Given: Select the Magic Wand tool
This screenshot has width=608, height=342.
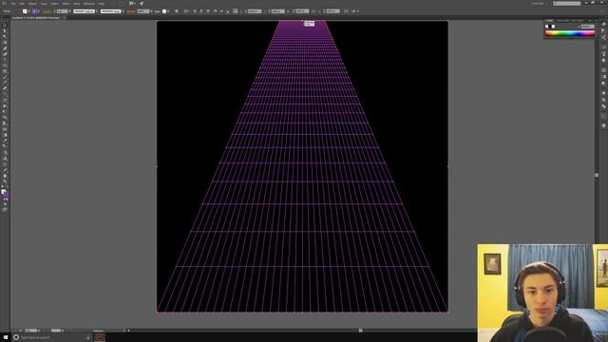Looking at the screenshot, I should [5, 37].
